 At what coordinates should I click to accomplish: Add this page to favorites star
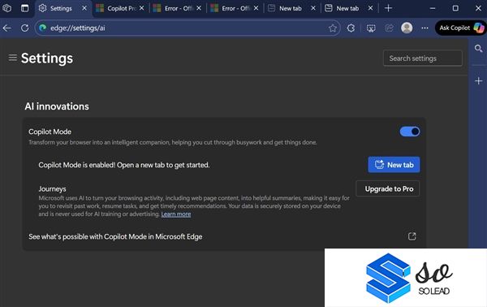(x=332, y=28)
